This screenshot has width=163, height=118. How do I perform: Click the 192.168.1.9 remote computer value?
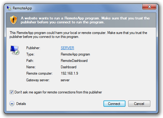[69, 73]
